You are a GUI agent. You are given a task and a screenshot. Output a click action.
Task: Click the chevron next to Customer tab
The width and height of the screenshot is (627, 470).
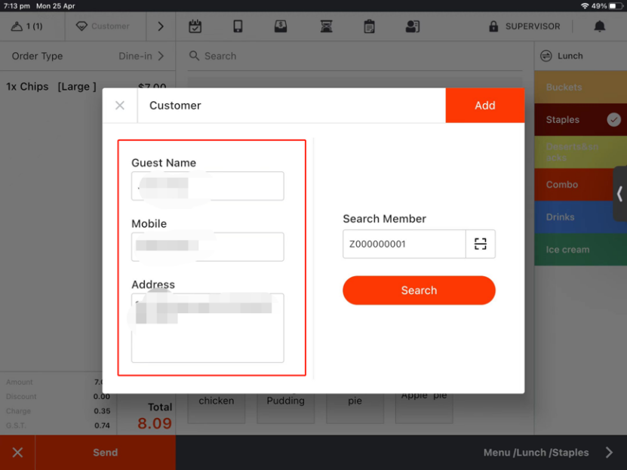point(161,26)
